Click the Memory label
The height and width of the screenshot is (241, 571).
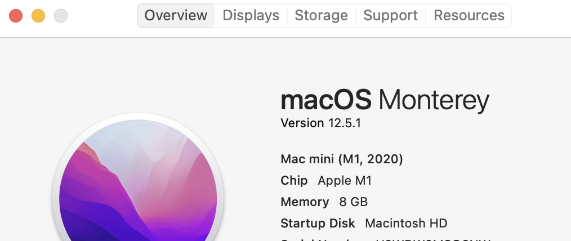(x=305, y=202)
